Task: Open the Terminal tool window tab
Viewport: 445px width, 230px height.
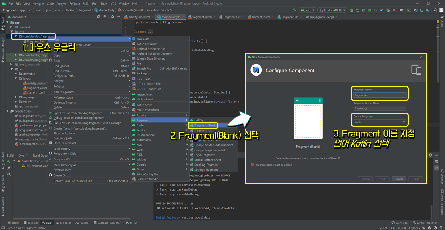Action: coord(31,223)
